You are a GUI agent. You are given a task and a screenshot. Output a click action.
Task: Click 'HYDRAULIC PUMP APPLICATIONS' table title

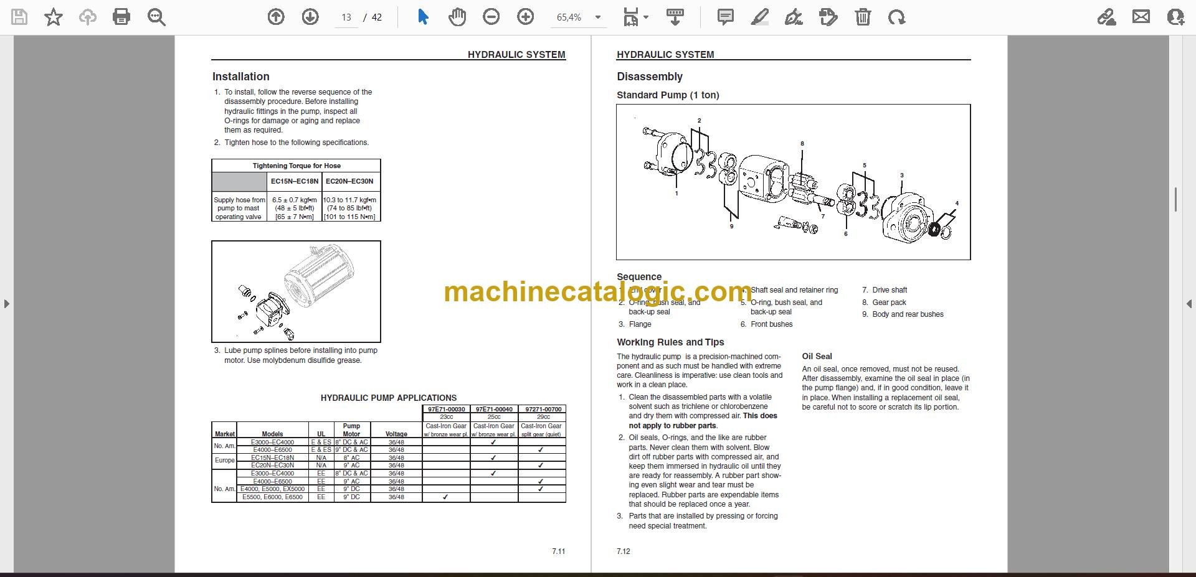coord(389,398)
